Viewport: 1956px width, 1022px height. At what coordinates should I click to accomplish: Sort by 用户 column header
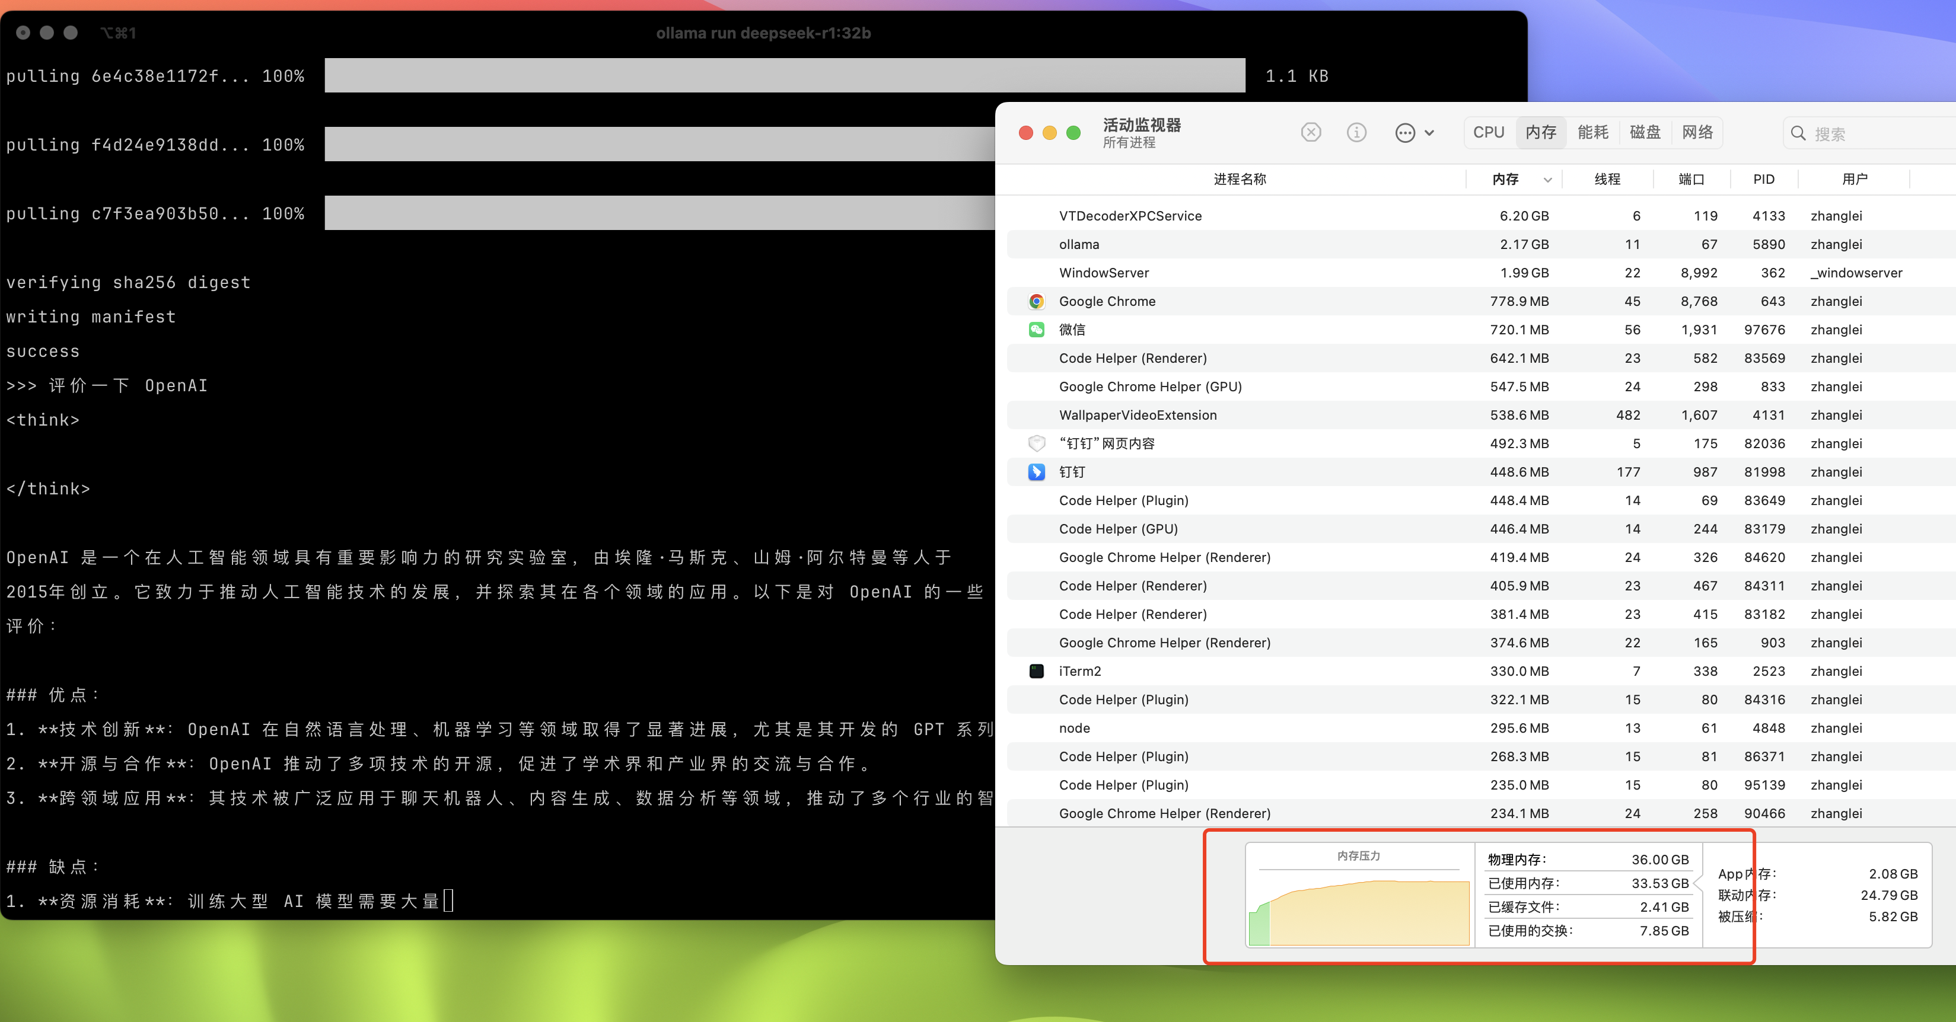pyautogui.click(x=1854, y=179)
